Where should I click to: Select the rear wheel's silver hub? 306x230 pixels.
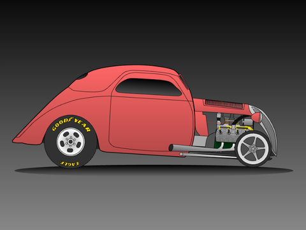click(x=71, y=142)
